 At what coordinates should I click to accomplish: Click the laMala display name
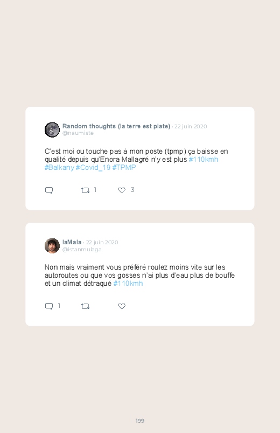click(72, 242)
